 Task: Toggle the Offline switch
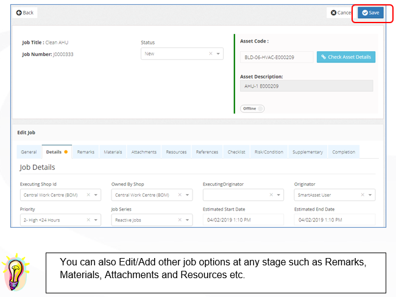click(x=252, y=108)
